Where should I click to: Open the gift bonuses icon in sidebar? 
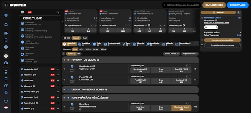pyautogui.click(x=6, y=15)
